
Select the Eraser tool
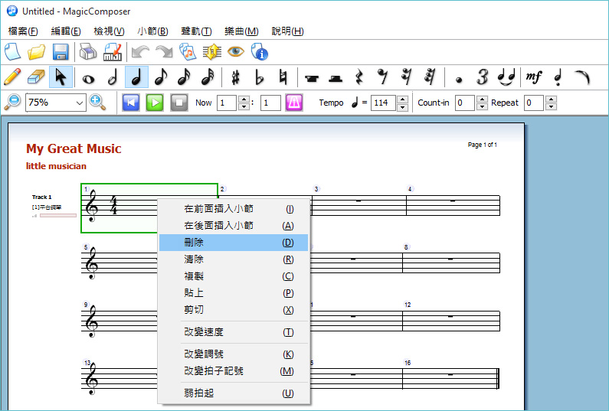click(36, 77)
